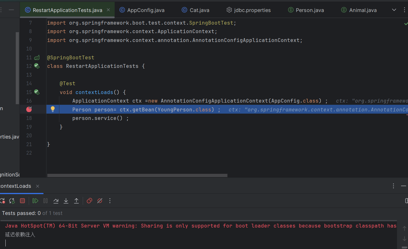This screenshot has height=249, width=408.
Task: Rerun failed tests in debug toolbar
Action: 2,201
